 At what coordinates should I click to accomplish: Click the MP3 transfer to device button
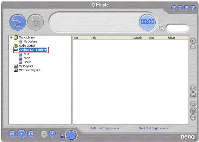click(18, 22)
